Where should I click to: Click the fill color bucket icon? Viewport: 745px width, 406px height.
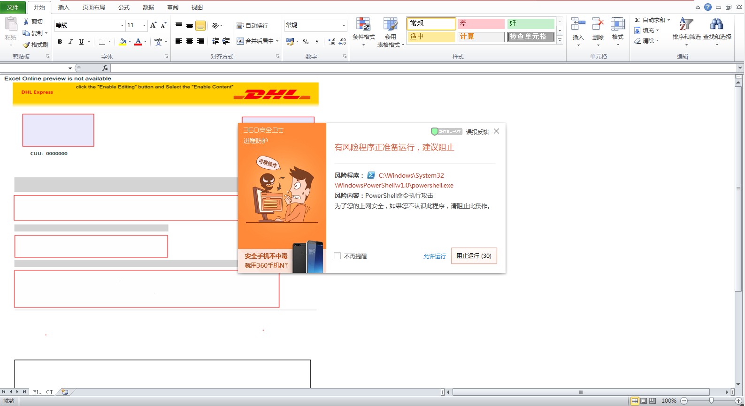pos(123,42)
